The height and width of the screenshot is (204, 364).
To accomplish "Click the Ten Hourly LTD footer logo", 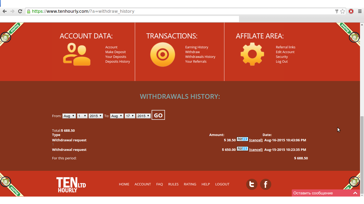I will click(x=71, y=185).
